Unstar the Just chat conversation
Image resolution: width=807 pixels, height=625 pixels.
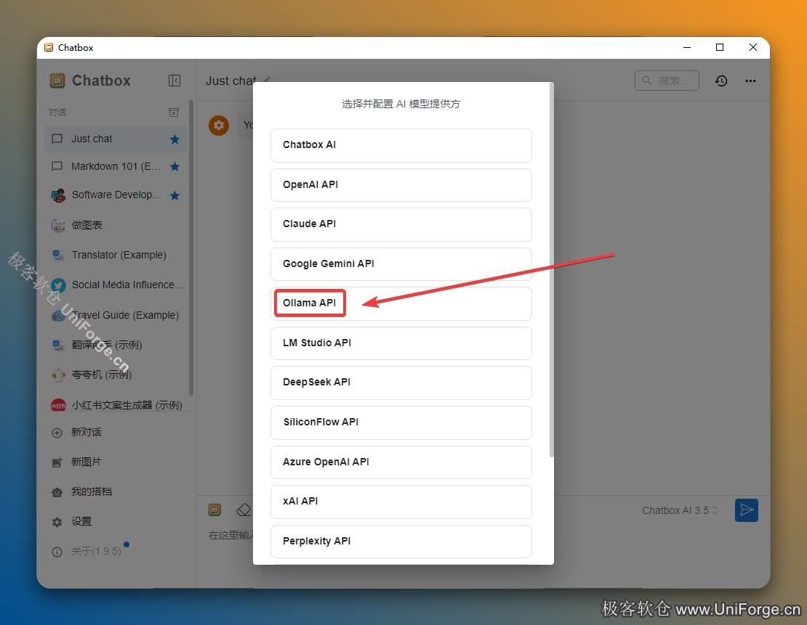click(175, 139)
